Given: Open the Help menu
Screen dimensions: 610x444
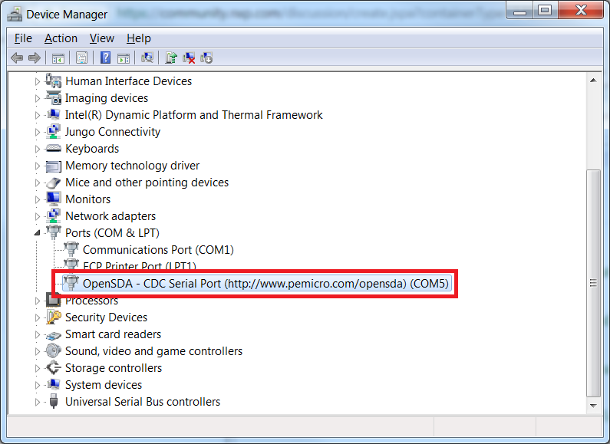Looking at the screenshot, I should click(138, 38).
